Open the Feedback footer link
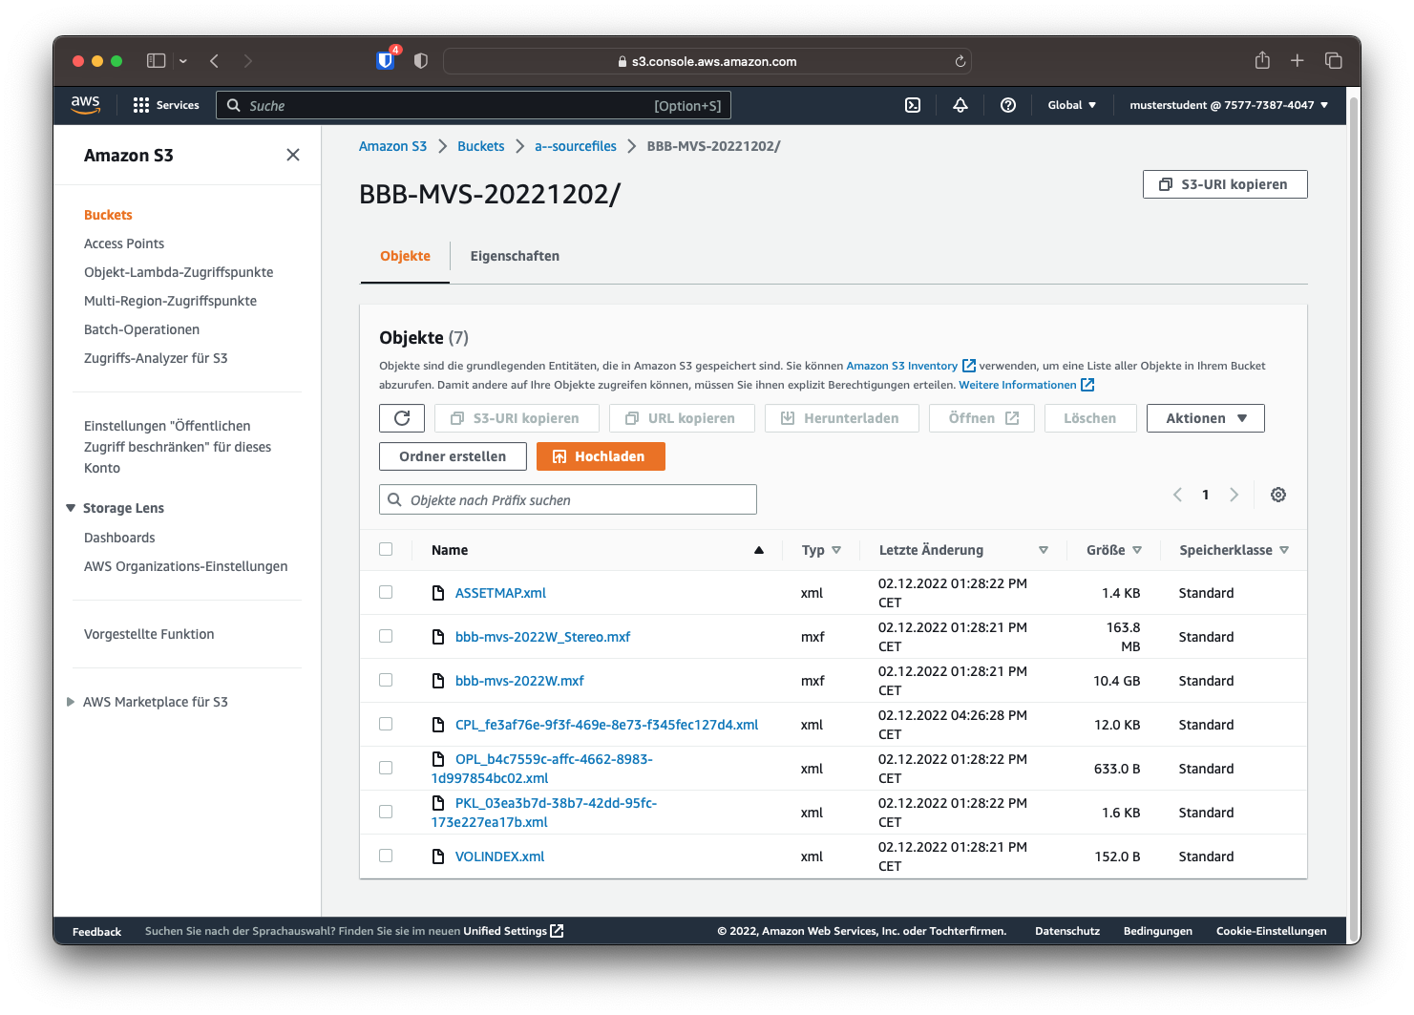 click(96, 931)
